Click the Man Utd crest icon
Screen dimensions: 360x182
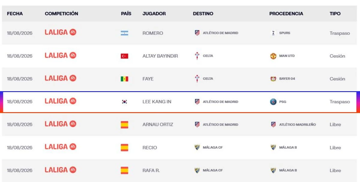[x=273, y=56]
